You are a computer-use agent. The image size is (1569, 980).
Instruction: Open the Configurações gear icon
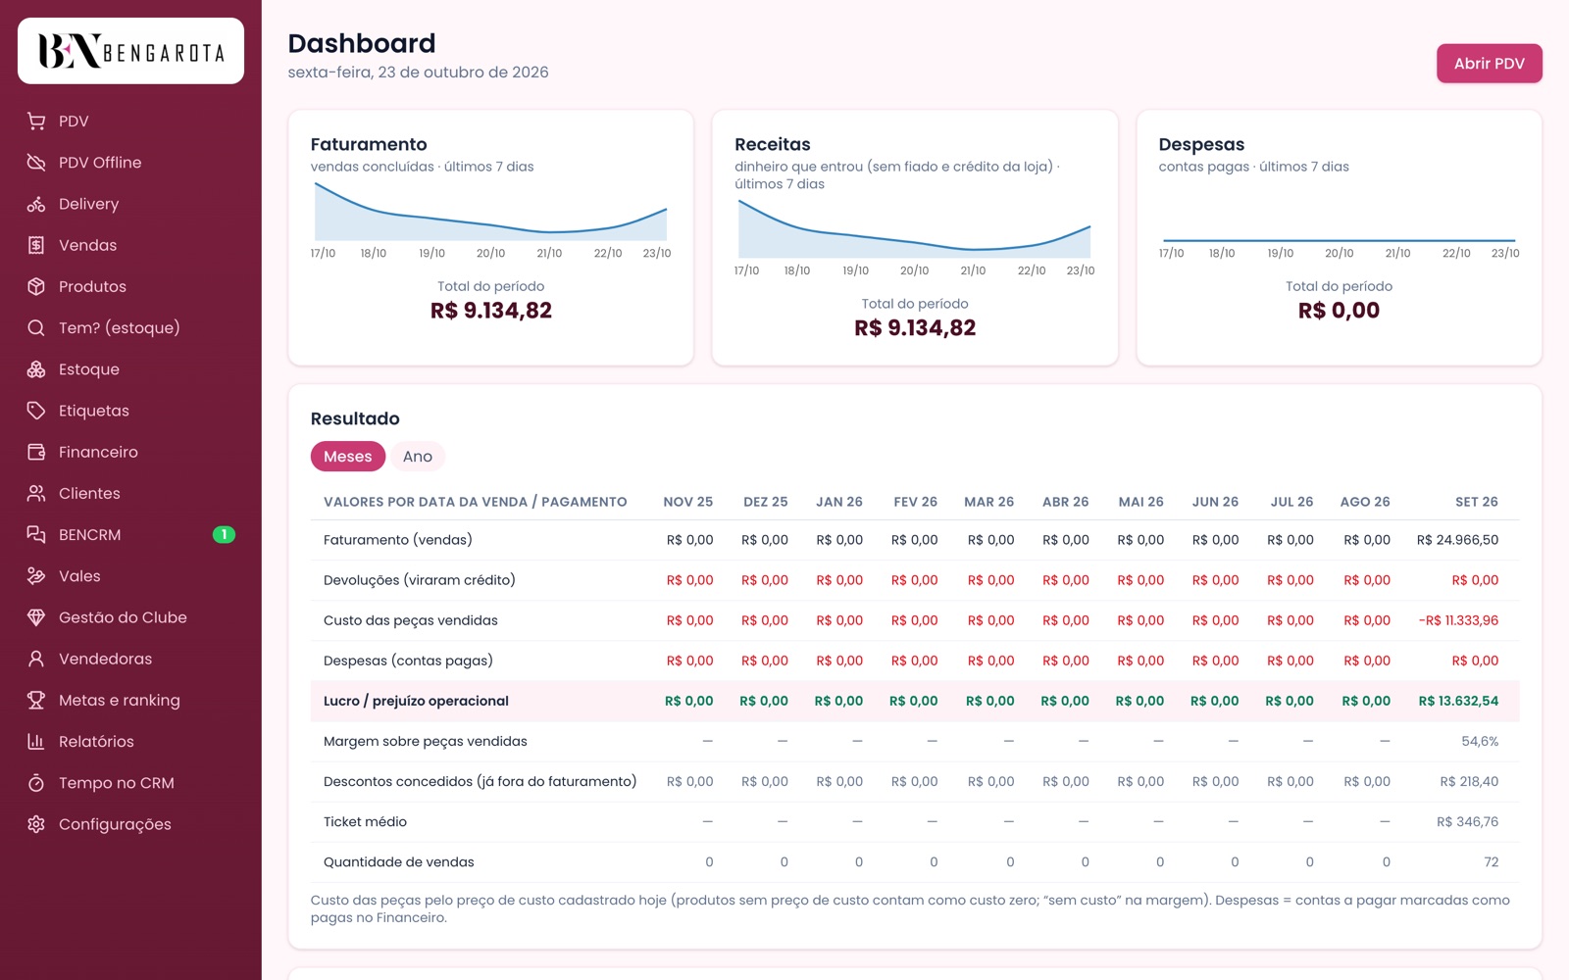coord(36,824)
